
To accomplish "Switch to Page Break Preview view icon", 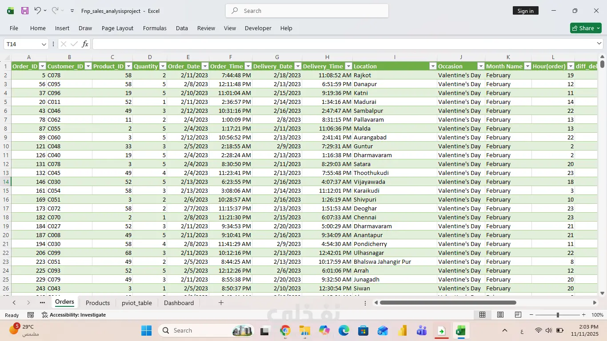I will click(x=518, y=315).
